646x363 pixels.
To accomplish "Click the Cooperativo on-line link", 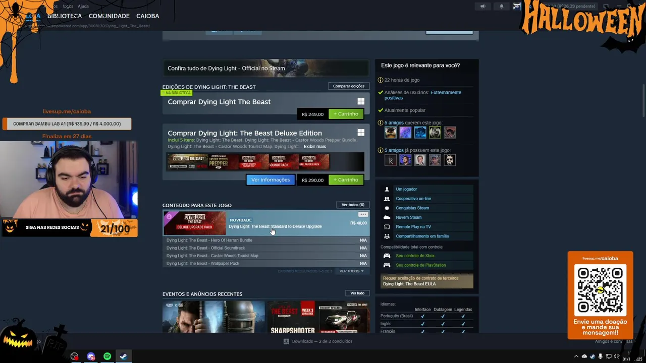I will coord(413,199).
